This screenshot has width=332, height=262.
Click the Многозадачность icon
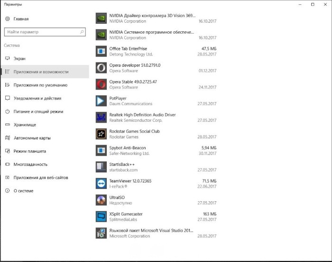coord(8,164)
